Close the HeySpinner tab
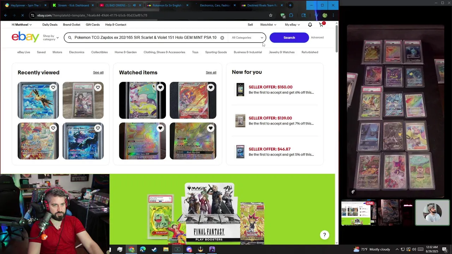Image resolution: width=452 pixels, height=254 pixels. 45,5
